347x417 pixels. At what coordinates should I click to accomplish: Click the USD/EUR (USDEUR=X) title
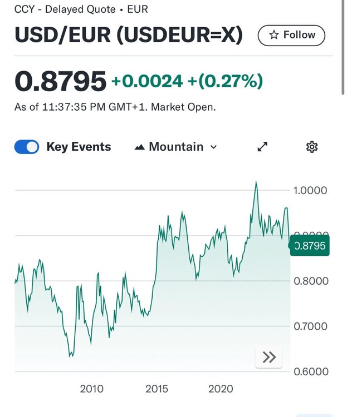pos(129,35)
